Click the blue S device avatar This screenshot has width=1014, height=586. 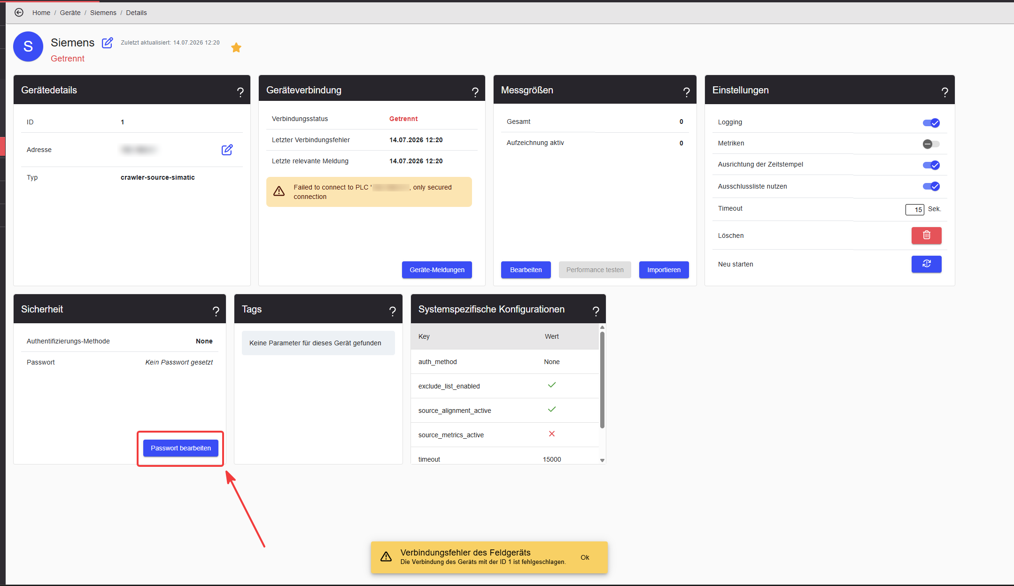(28, 46)
